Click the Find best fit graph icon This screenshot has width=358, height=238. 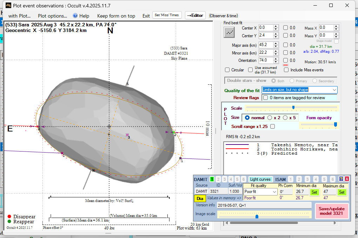[x=229, y=32]
